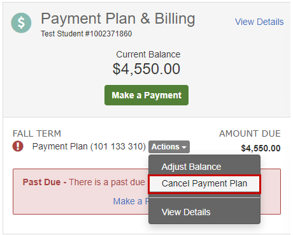293x235 pixels.
Task: Click the Amount Due $4,550.00 value
Action: (261, 148)
